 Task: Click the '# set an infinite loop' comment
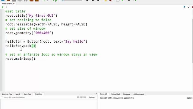(x=51, y=54)
